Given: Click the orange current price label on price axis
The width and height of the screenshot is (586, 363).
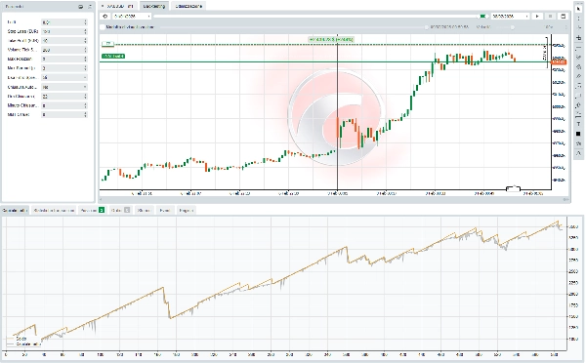Looking at the screenshot, I should 560,62.
